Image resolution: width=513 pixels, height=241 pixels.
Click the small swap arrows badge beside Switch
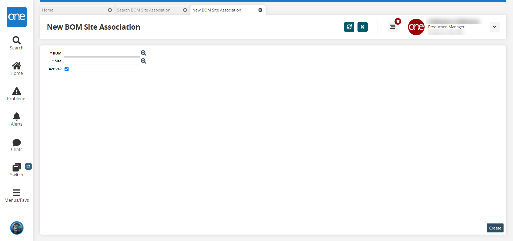click(29, 166)
